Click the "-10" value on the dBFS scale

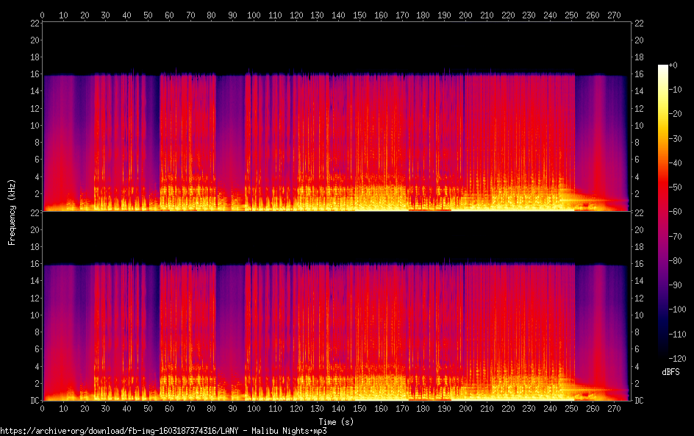tap(676, 90)
